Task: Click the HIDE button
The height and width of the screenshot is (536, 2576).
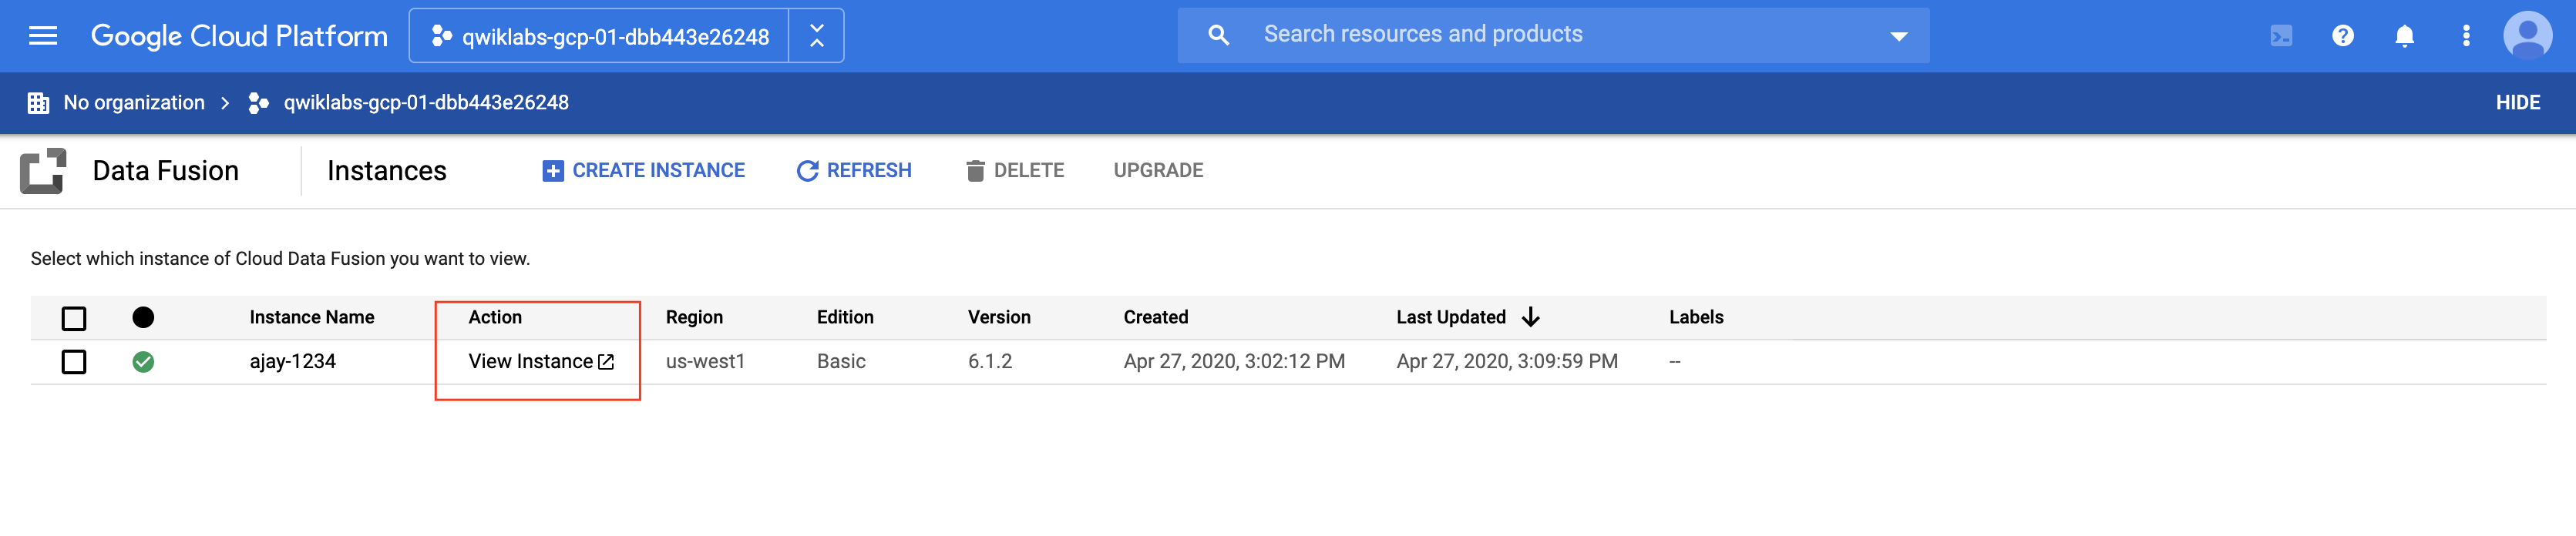Action: pyautogui.click(x=2517, y=103)
